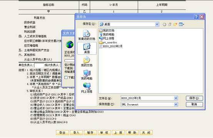The width and height of the screenshot is (213, 138).
Task: Click the 帮助 button
Action: (x=132, y=133)
